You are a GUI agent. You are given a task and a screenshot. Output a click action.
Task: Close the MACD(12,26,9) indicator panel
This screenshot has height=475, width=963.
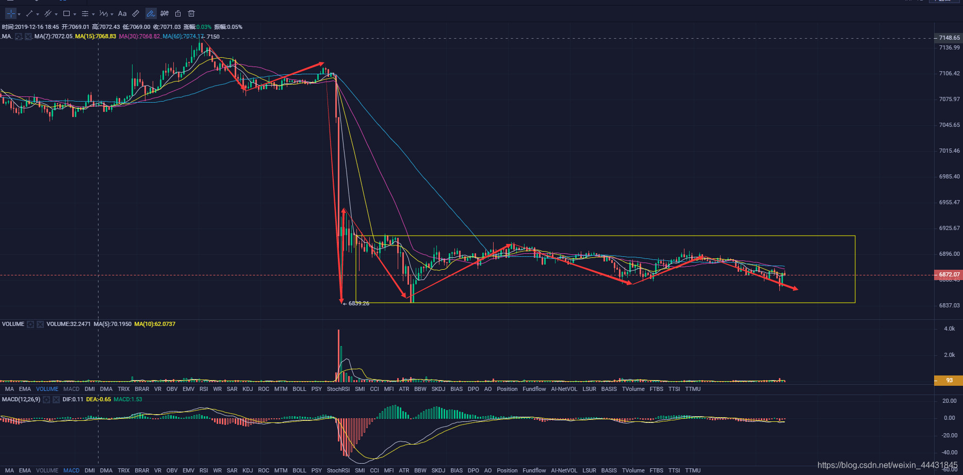pyautogui.click(x=56, y=400)
